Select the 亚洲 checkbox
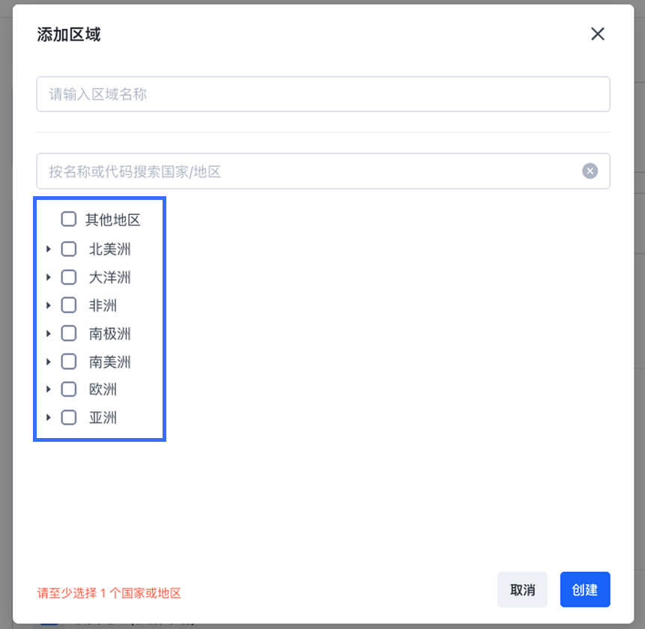645x629 pixels. pyautogui.click(x=69, y=418)
